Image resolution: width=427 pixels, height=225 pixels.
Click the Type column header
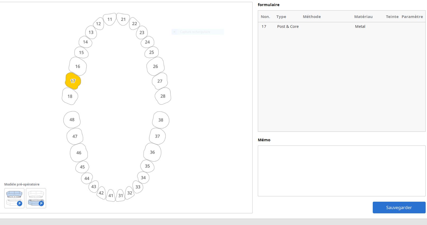pos(281,17)
